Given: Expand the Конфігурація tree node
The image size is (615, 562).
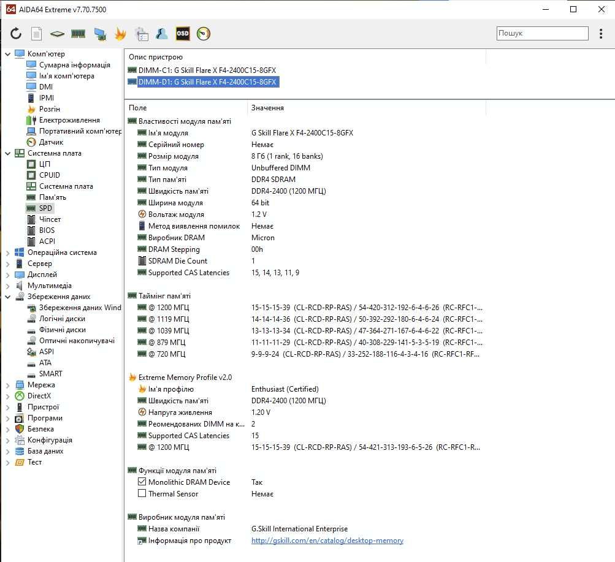Looking at the screenshot, I should click(7, 440).
